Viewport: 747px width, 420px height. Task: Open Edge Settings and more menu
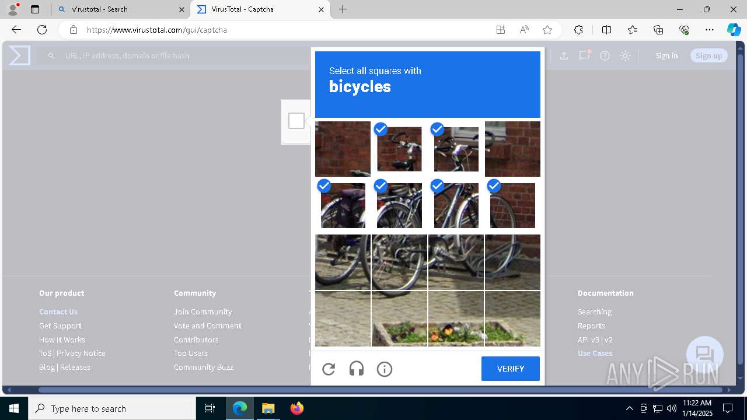(710, 30)
